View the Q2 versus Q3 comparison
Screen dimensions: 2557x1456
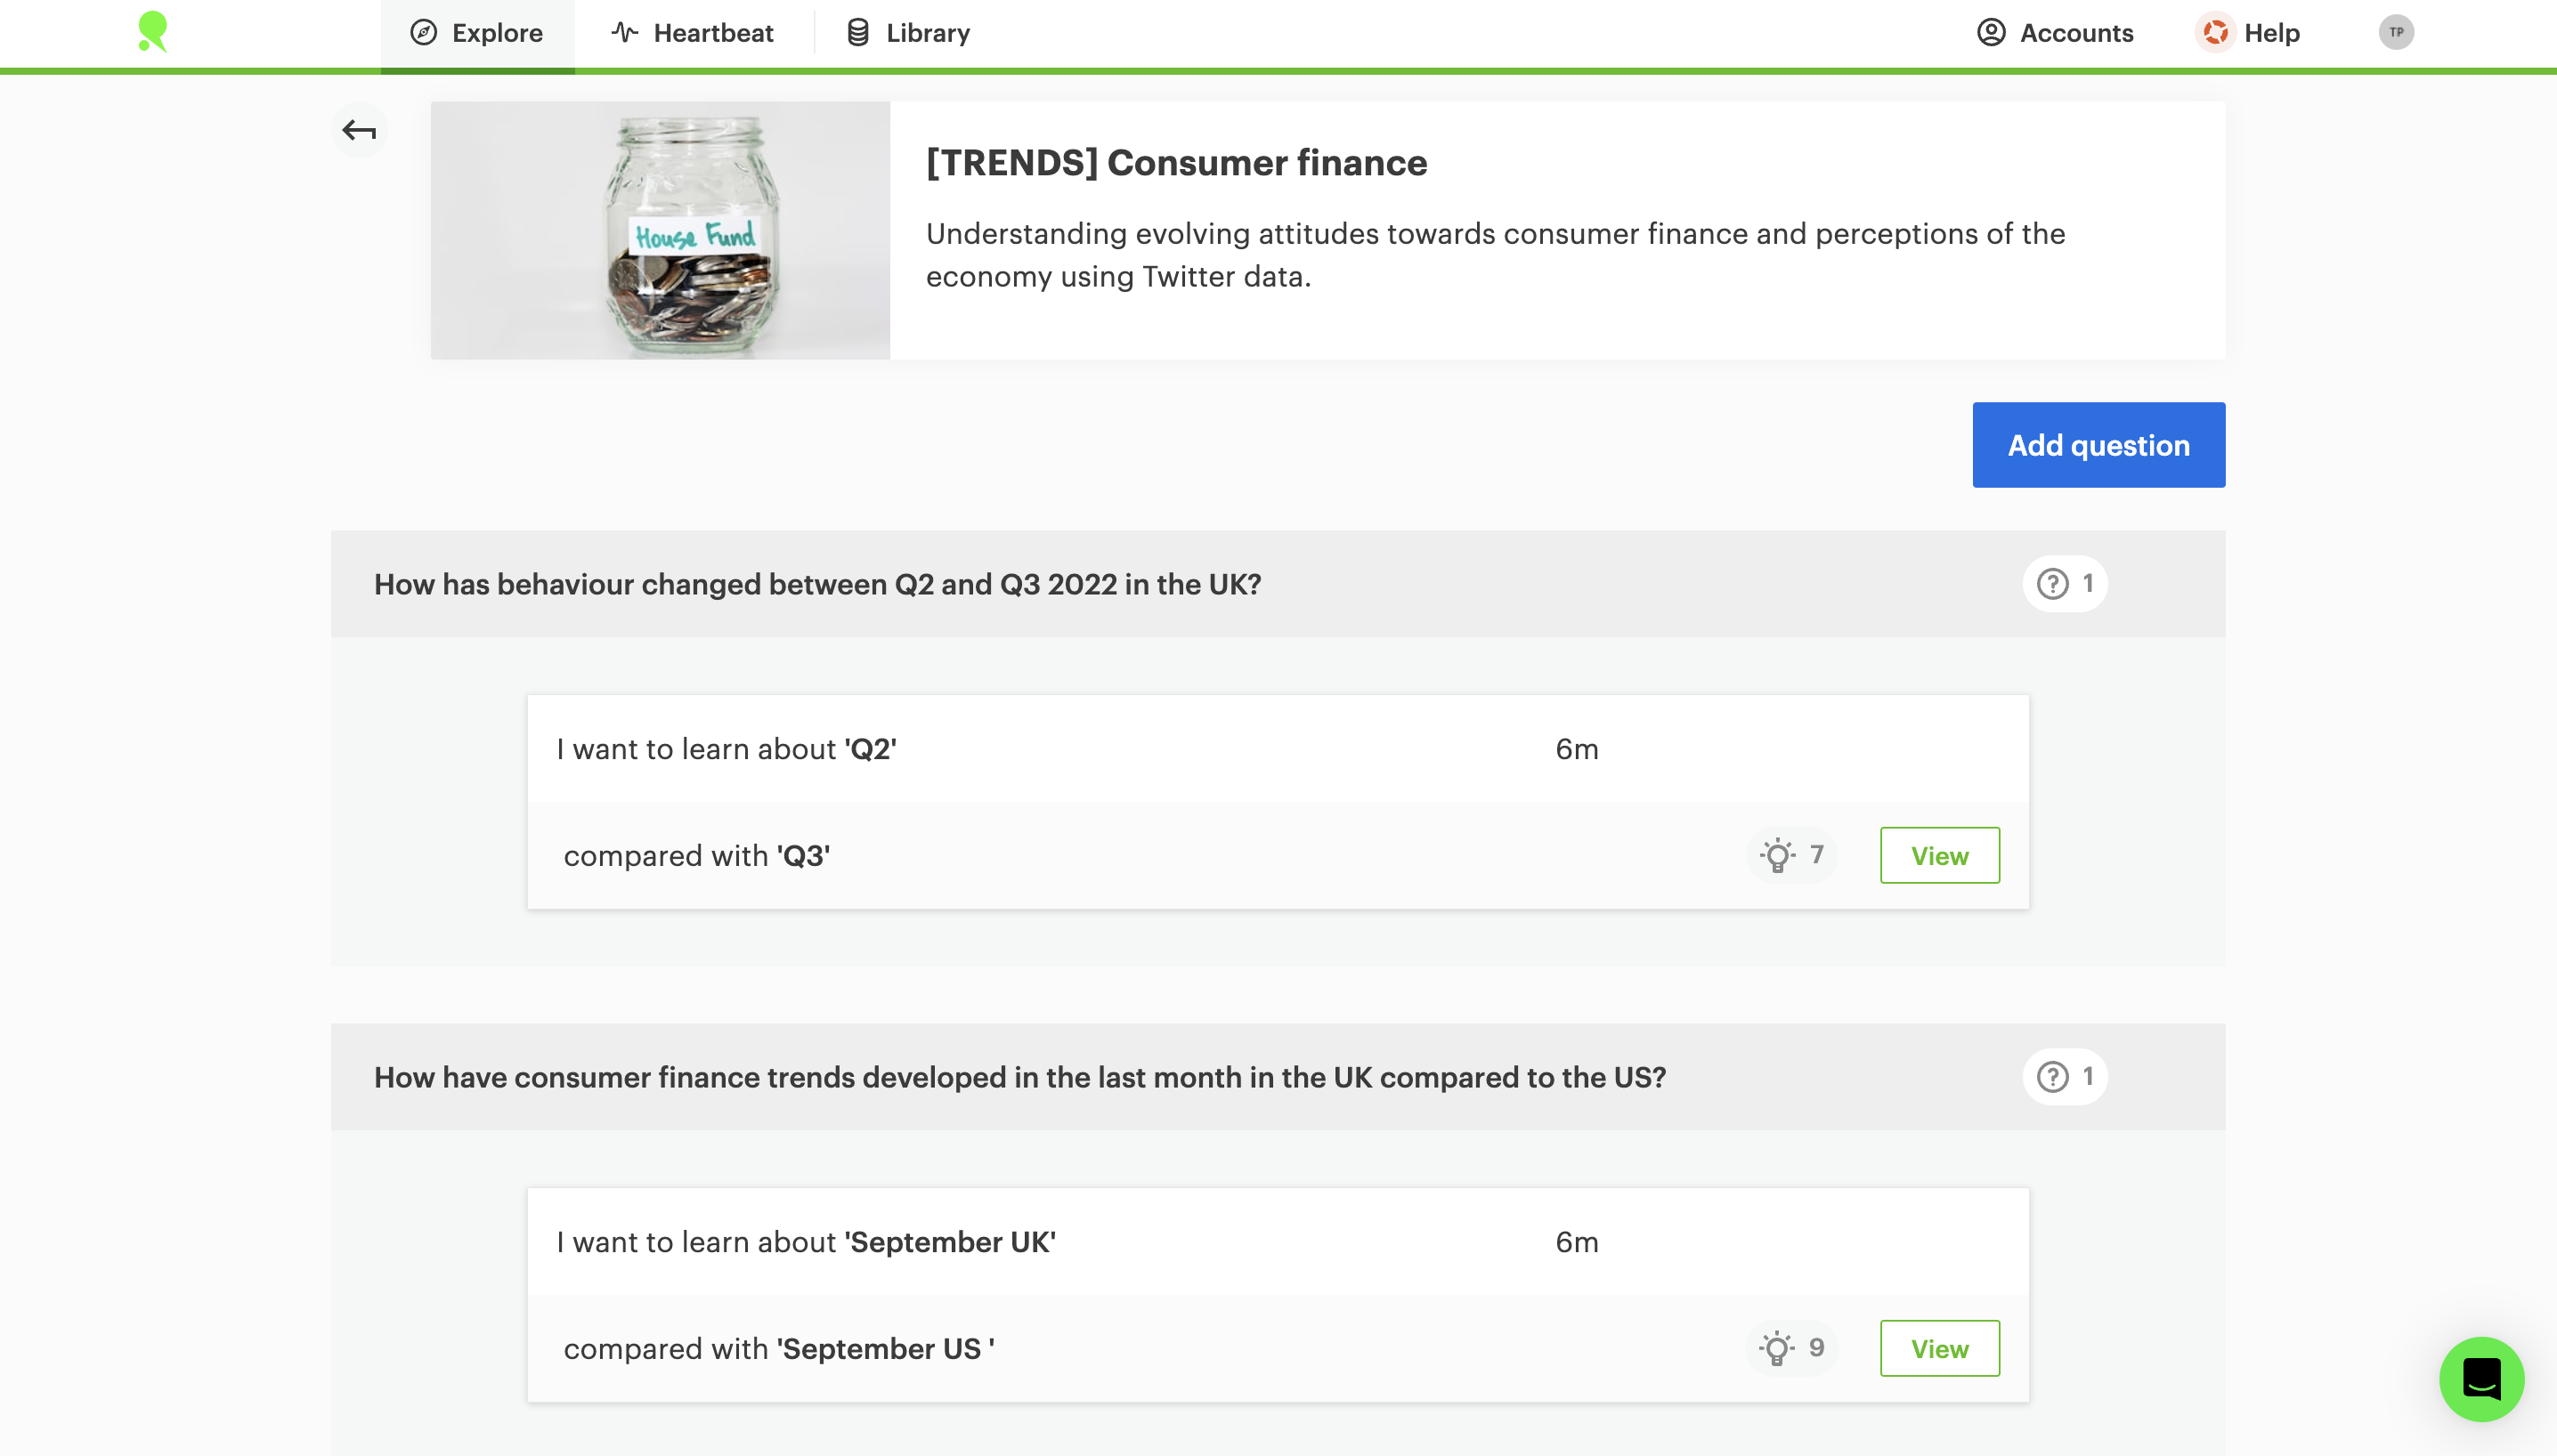click(1939, 855)
